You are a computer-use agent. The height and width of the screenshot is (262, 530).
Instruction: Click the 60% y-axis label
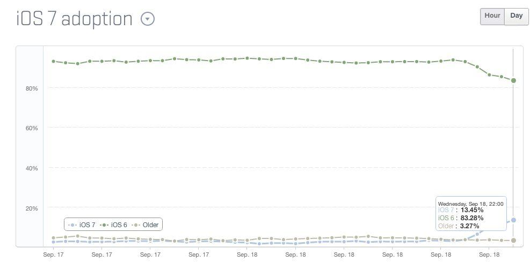click(31, 129)
